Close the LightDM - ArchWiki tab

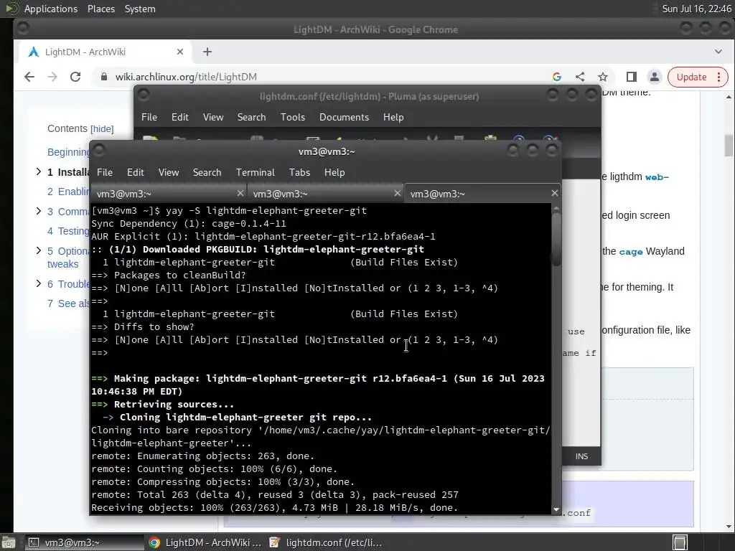pyautogui.click(x=180, y=52)
